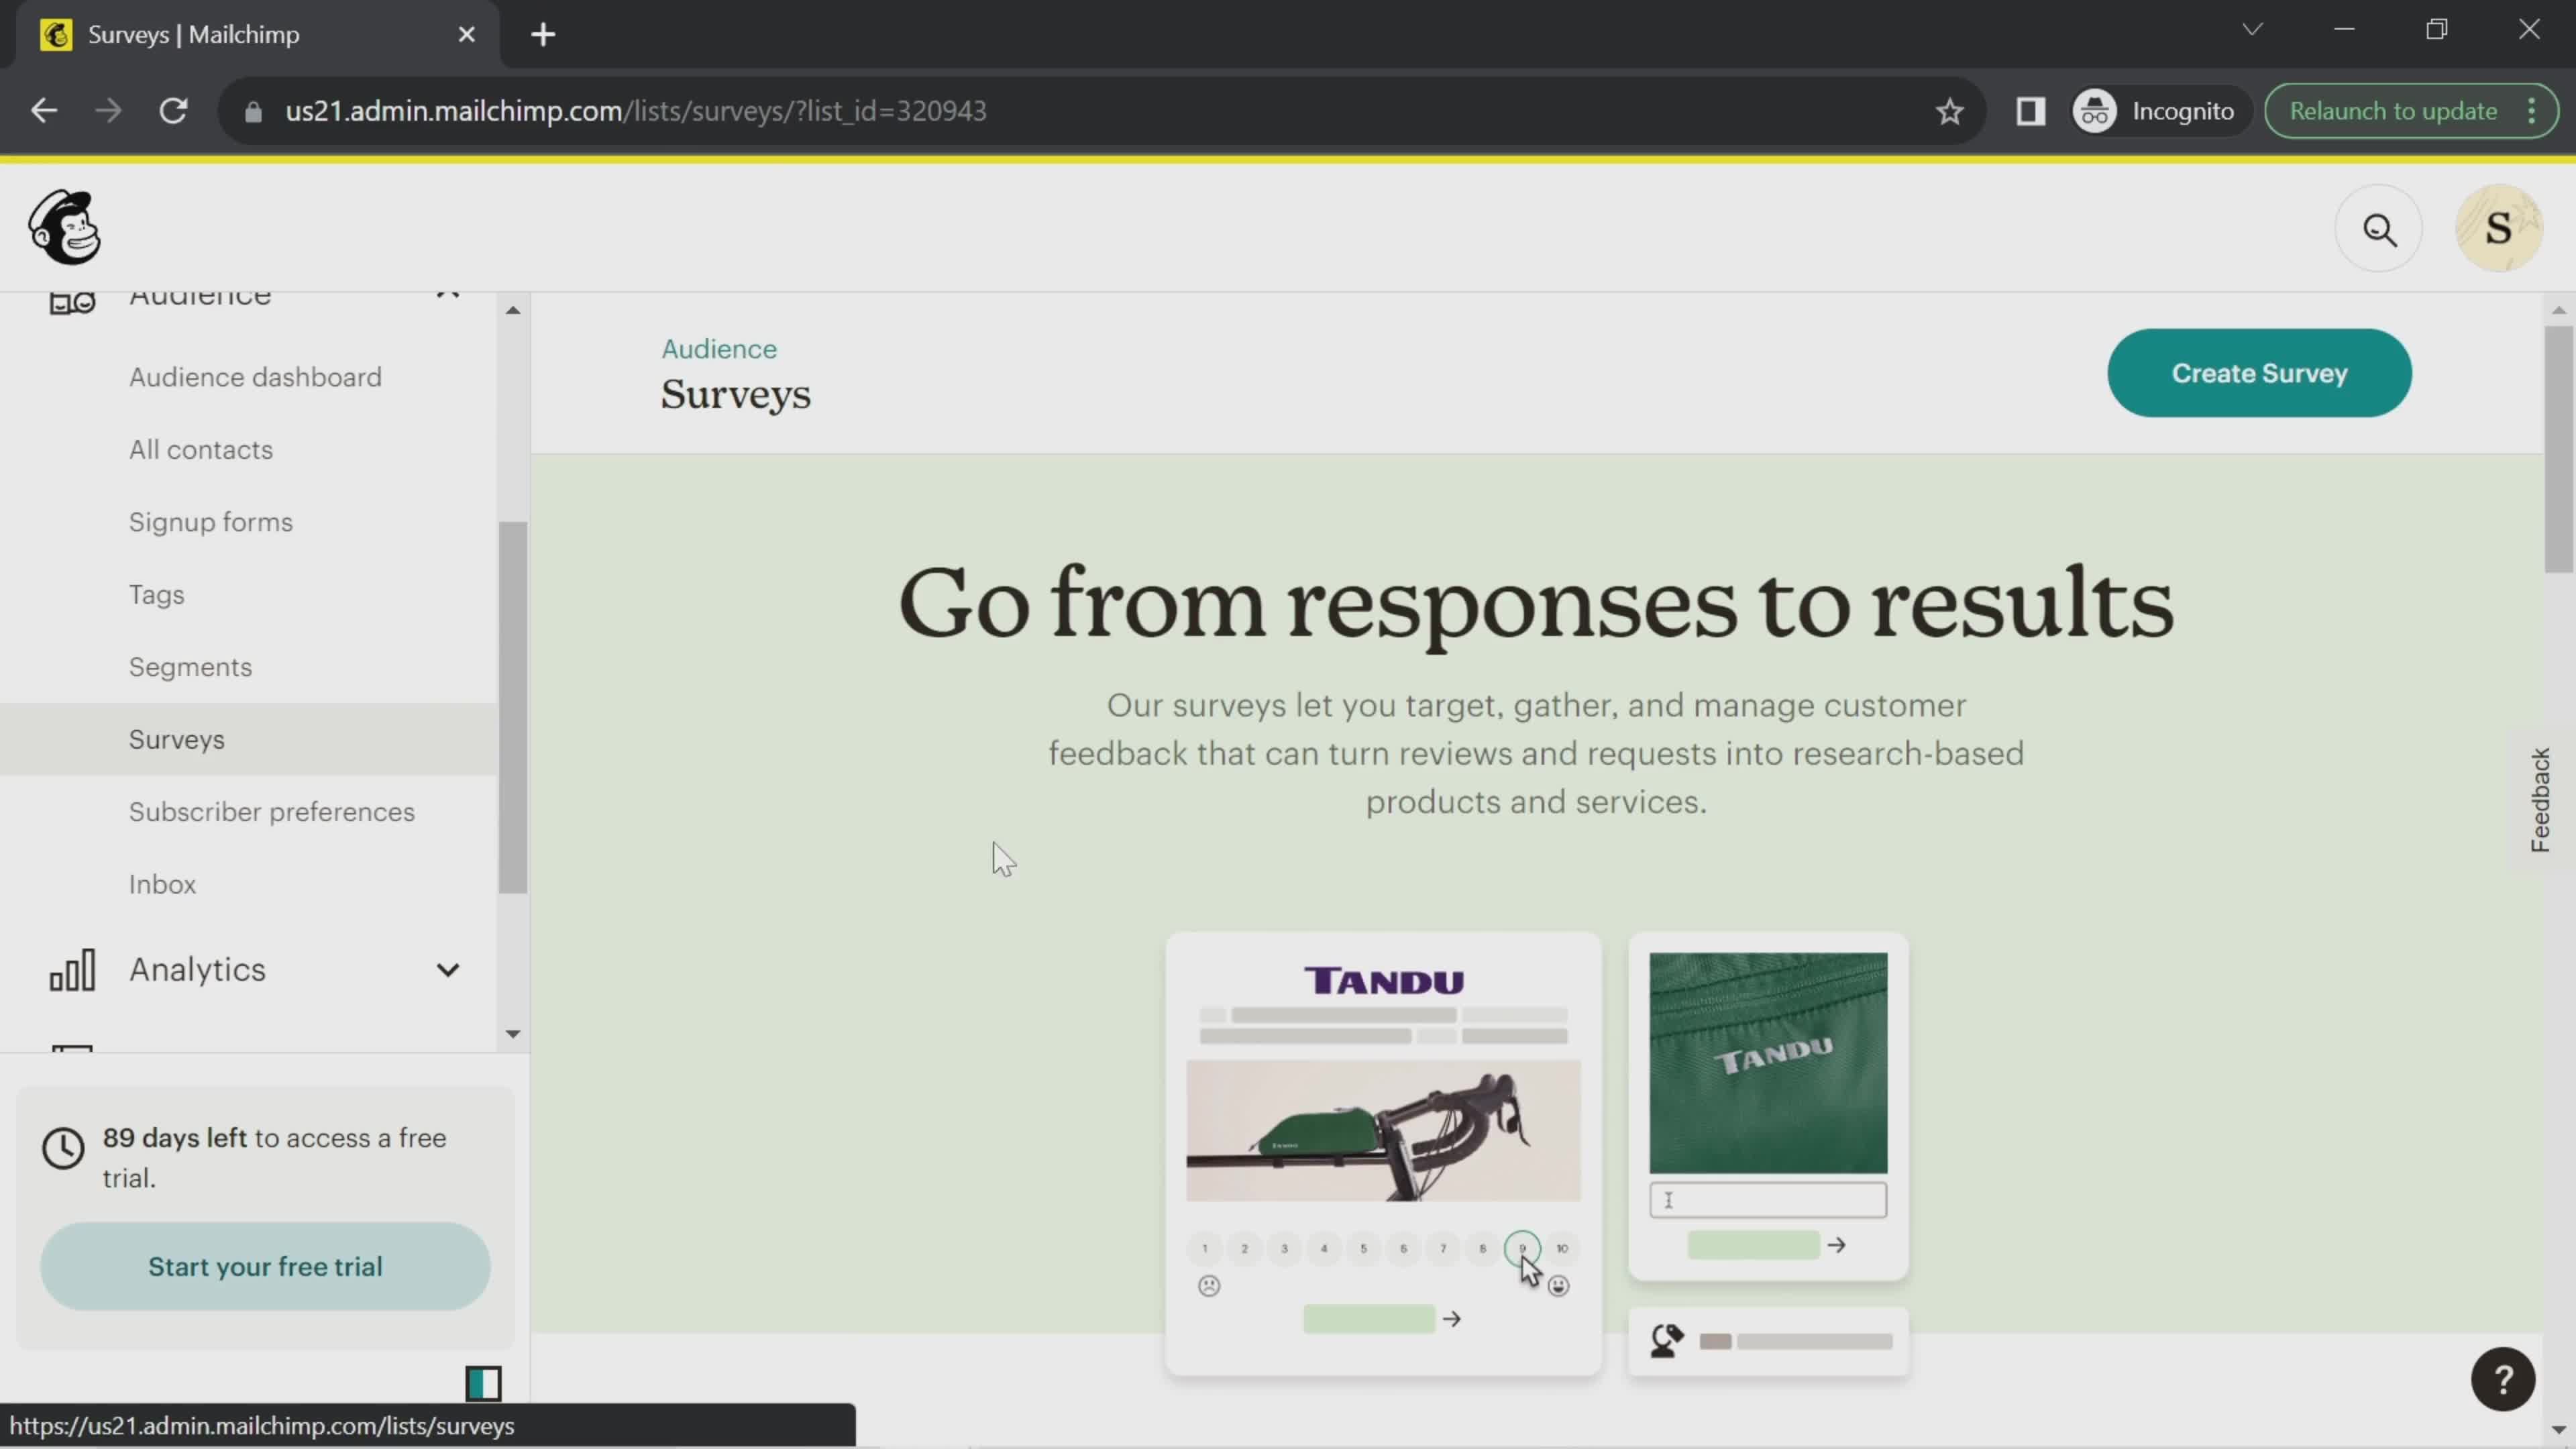Click the browser extensions icon

coord(2029,110)
